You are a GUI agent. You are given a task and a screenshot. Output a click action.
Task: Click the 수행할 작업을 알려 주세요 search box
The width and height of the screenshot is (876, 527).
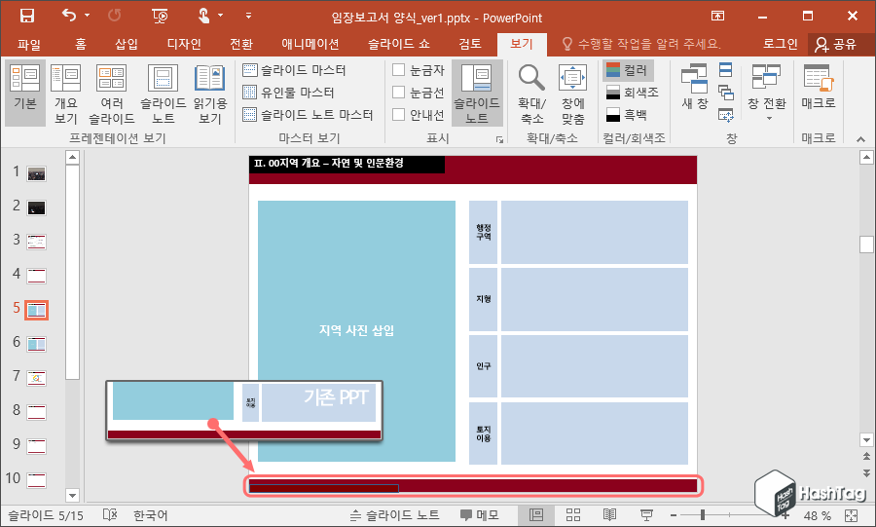[640, 44]
